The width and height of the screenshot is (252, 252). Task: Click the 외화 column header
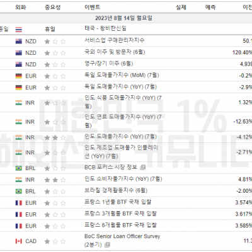click(x=21, y=8)
